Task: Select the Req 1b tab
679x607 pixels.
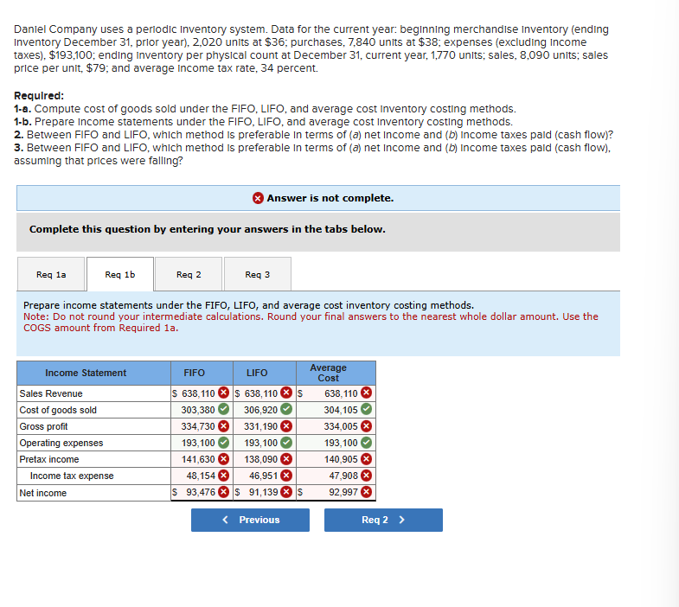Action: 120,274
